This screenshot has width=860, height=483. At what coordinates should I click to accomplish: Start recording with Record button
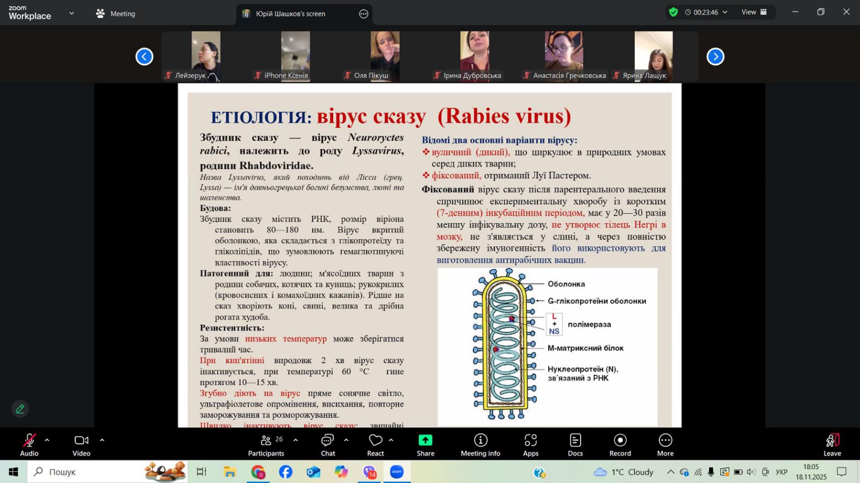point(620,445)
